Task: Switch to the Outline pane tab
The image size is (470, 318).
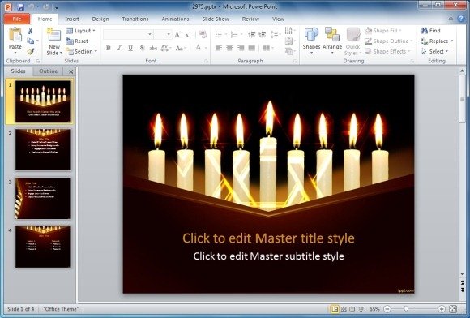Action: coord(49,71)
